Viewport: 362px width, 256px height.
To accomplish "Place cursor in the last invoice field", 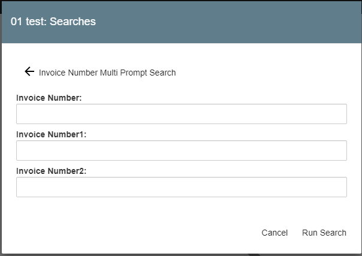I will pos(181,187).
